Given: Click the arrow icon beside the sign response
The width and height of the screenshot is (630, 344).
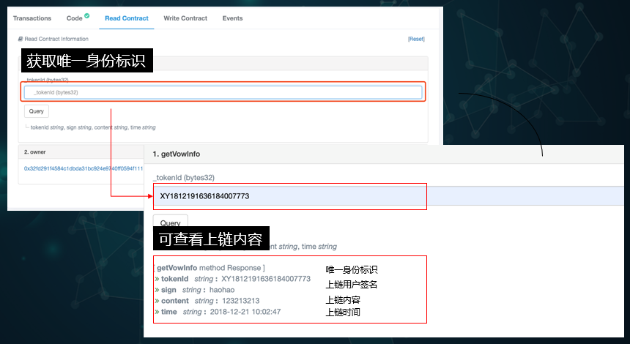Looking at the screenshot, I should tap(157, 290).
